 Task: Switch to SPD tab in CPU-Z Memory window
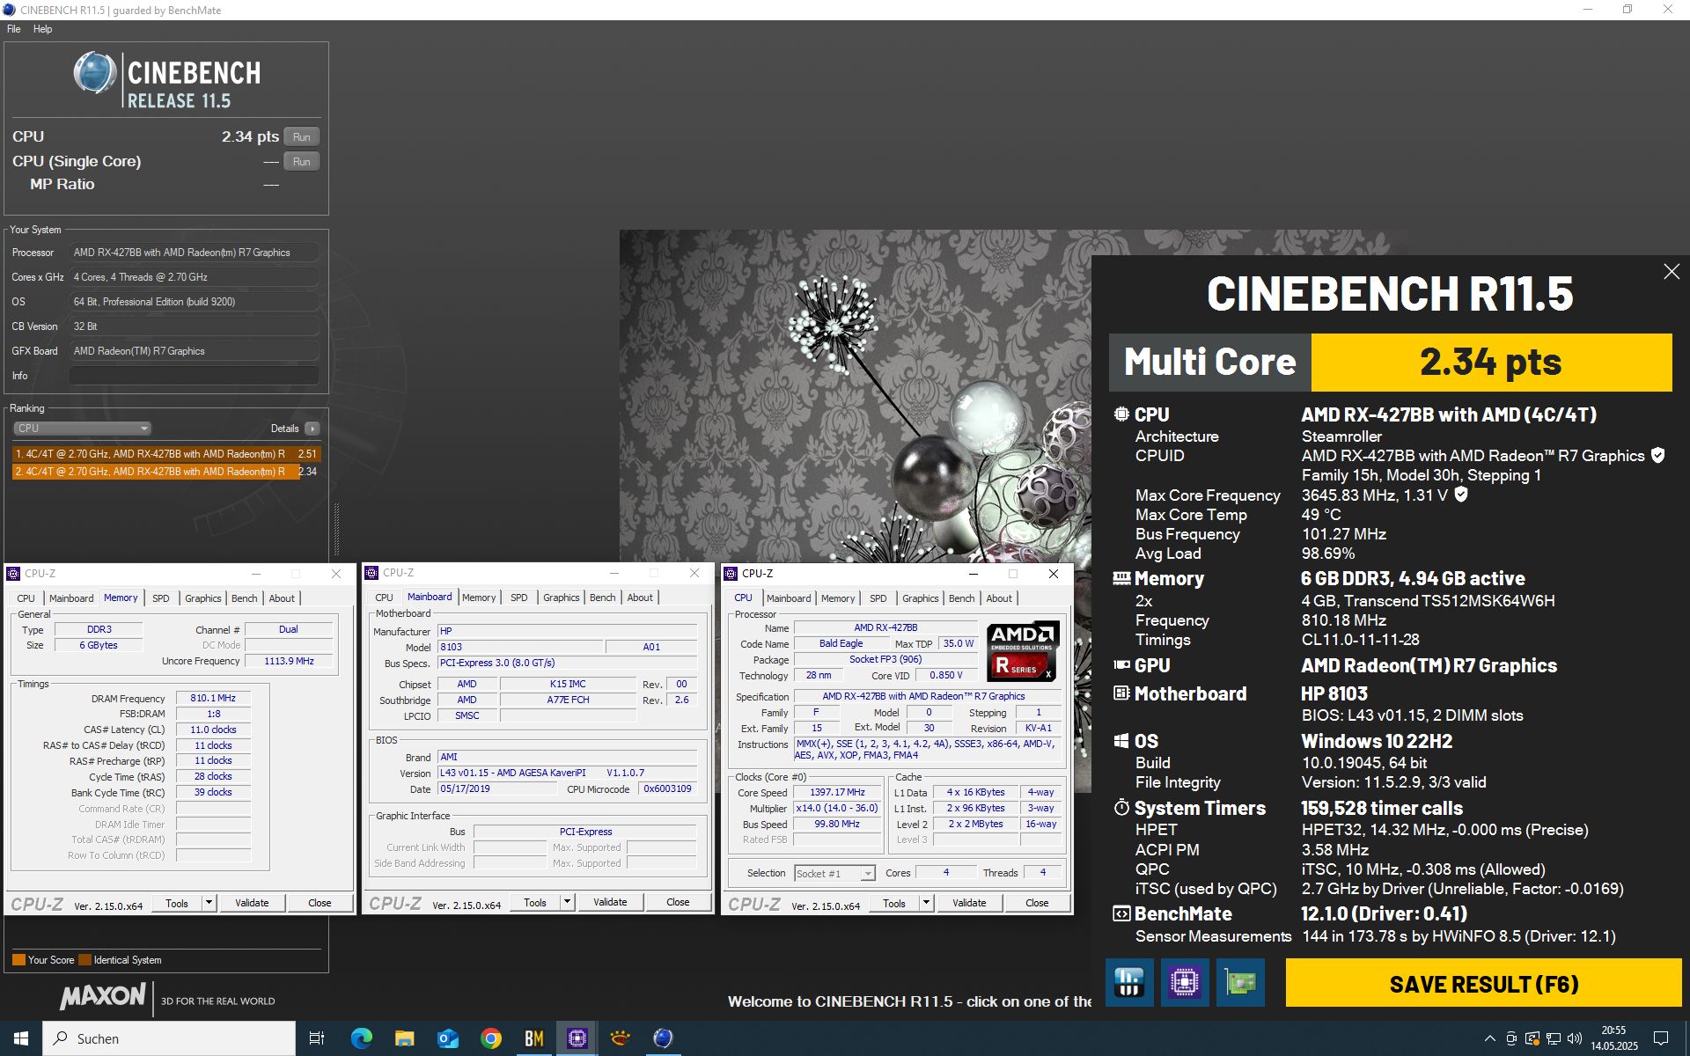point(160,598)
